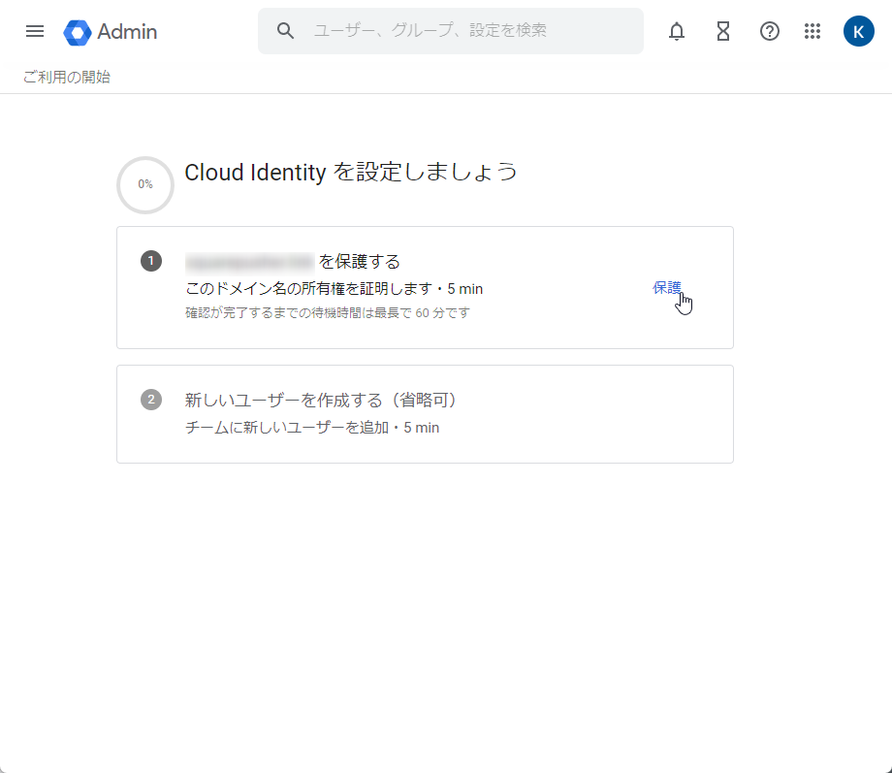Image resolution: width=892 pixels, height=773 pixels.
Task: Click チームに新しいユーザーを追加 description
Action: (287, 428)
